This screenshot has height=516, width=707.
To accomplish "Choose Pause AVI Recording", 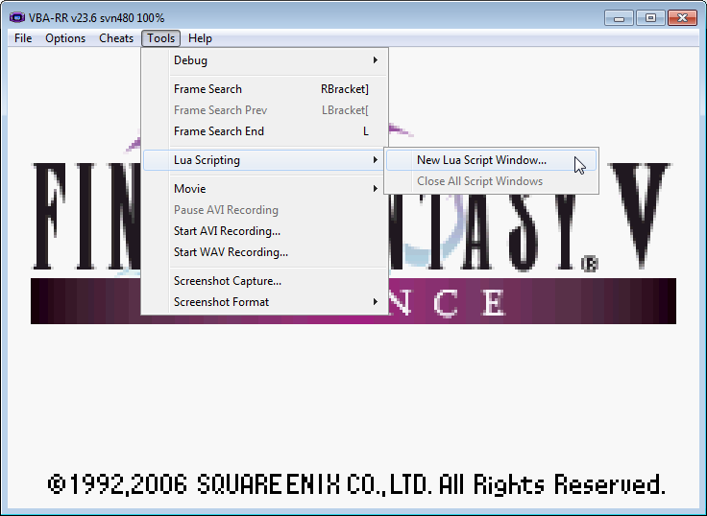I will [265, 210].
